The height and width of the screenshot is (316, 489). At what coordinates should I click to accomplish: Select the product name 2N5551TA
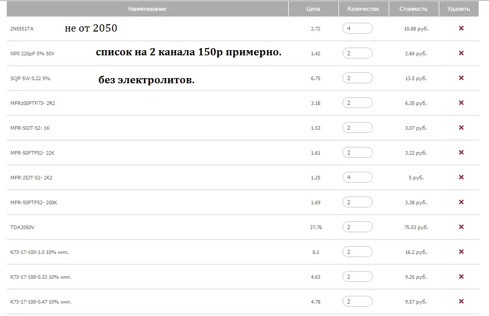(22, 28)
